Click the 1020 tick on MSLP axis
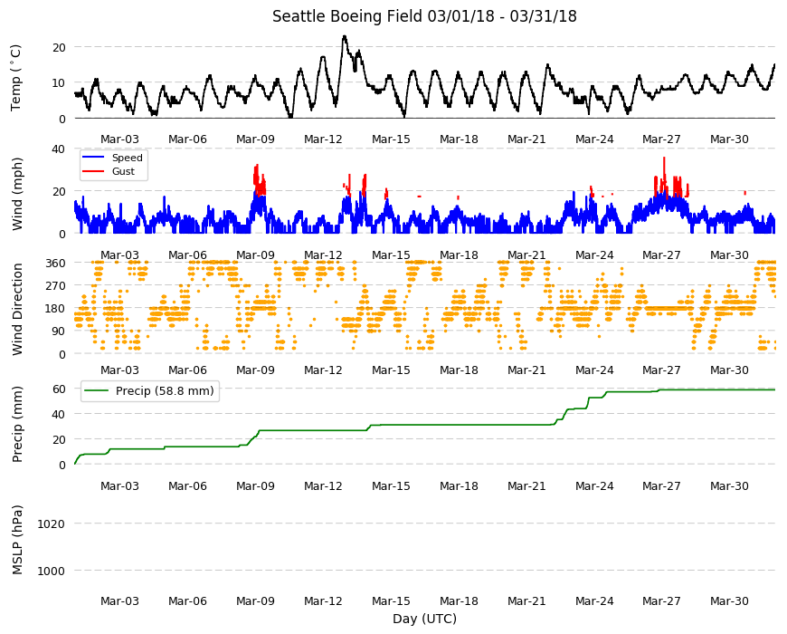This screenshot has height=634, width=787. coord(52,524)
